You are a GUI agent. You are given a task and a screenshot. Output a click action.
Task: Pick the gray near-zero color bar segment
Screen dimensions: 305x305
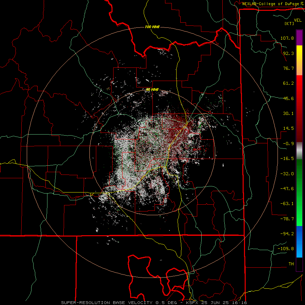pos(299,150)
